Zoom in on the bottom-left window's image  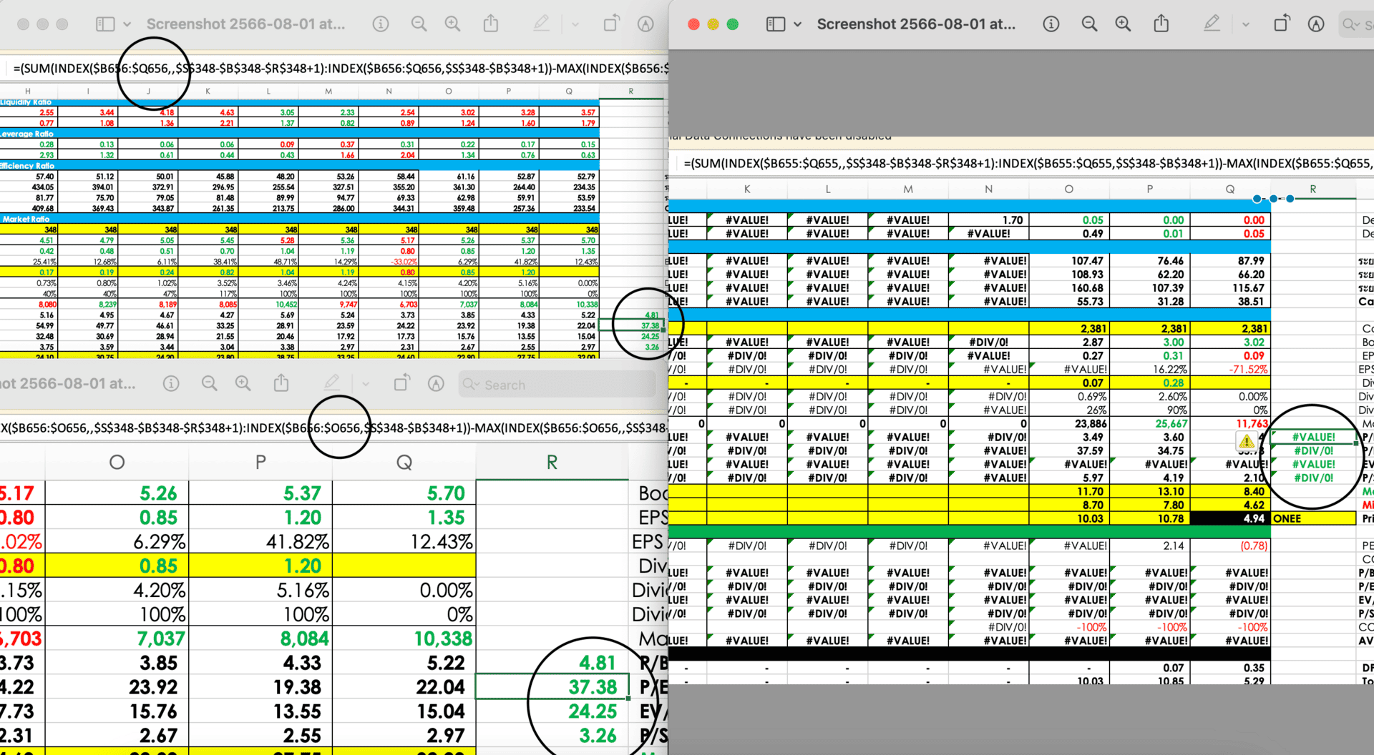pyautogui.click(x=243, y=384)
